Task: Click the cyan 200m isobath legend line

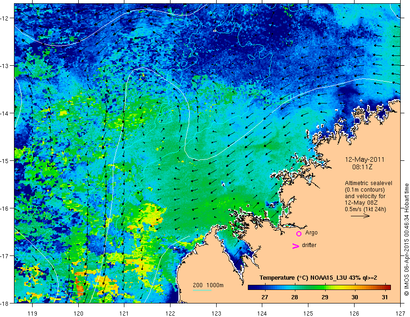Action: (202, 290)
